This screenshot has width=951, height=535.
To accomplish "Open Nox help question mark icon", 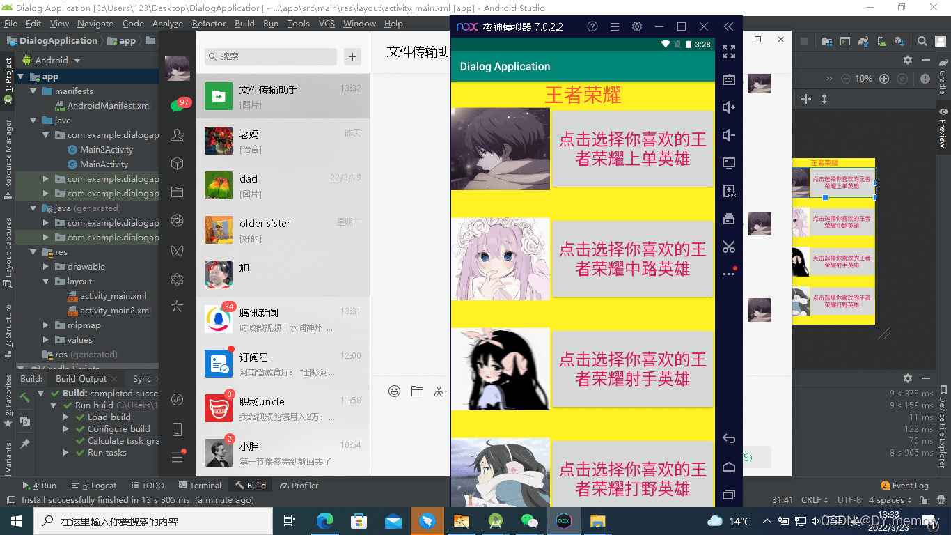I will point(592,26).
